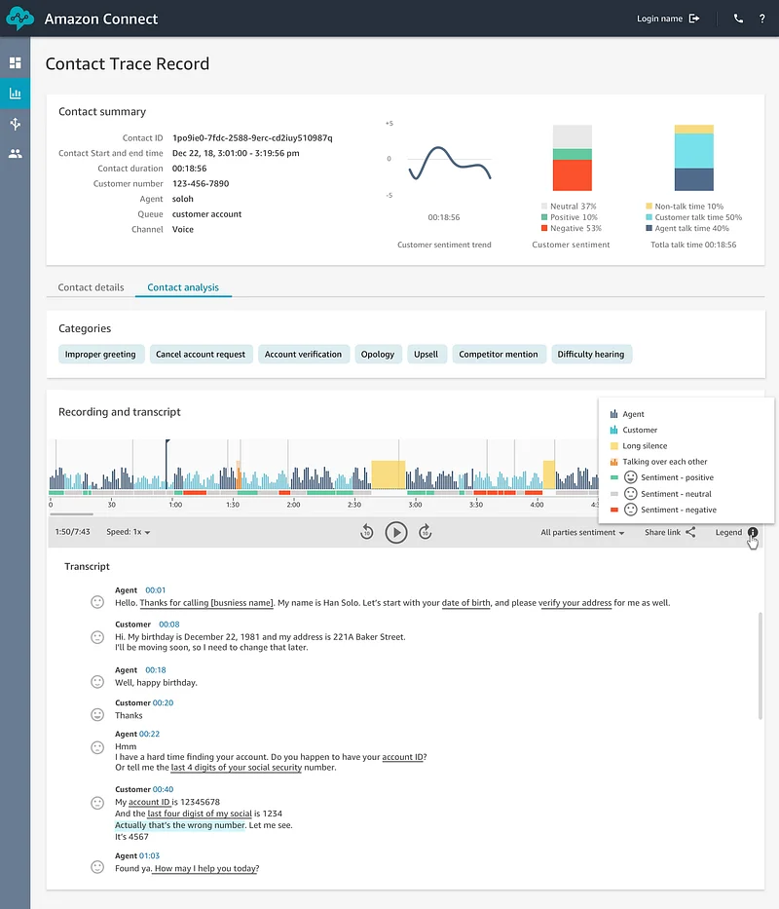Select the Account verification category
Viewport: 779px width, 909px height.
coord(303,355)
